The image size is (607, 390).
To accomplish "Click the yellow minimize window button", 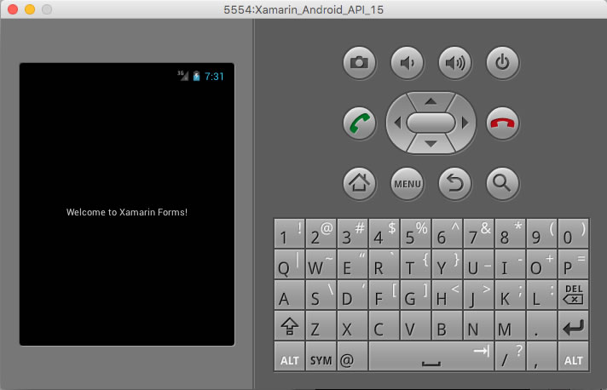I will coord(30,9).
